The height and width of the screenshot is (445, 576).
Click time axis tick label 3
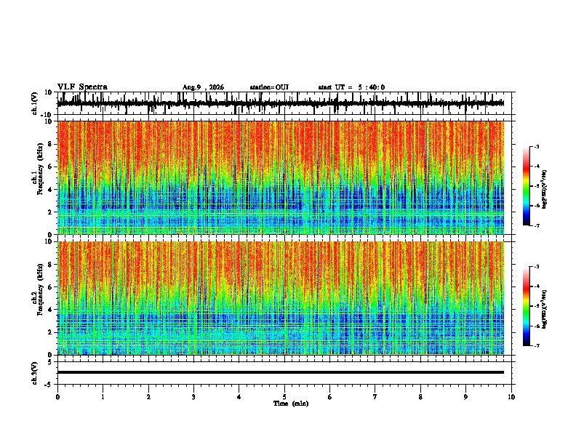(193, 397)
